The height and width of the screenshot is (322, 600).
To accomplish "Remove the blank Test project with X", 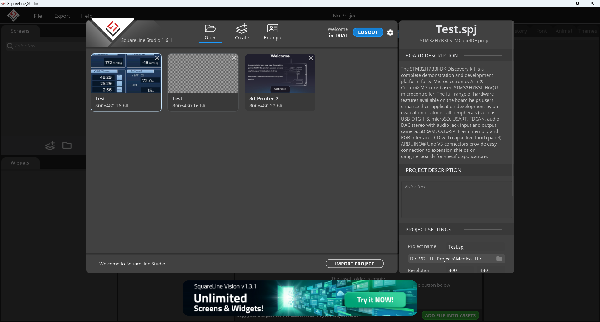I will [x=234, y=58].
